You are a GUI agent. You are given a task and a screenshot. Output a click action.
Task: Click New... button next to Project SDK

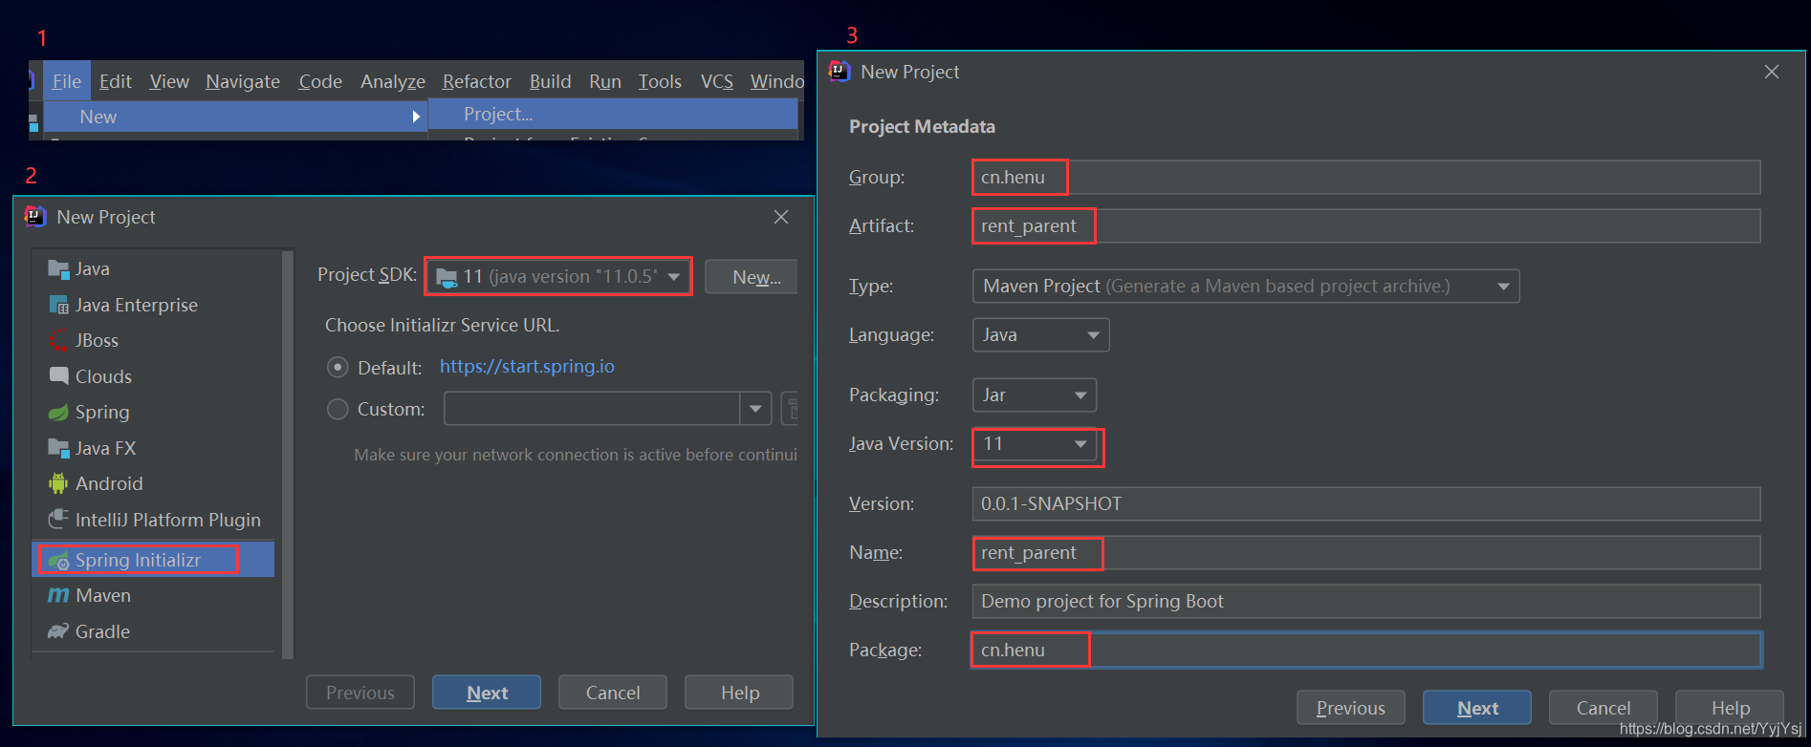pyautogui.click(x=752, y=277)
